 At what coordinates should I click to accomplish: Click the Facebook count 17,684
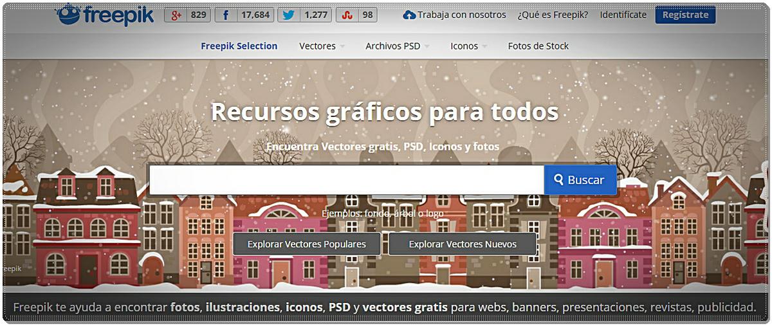point(255,15)
